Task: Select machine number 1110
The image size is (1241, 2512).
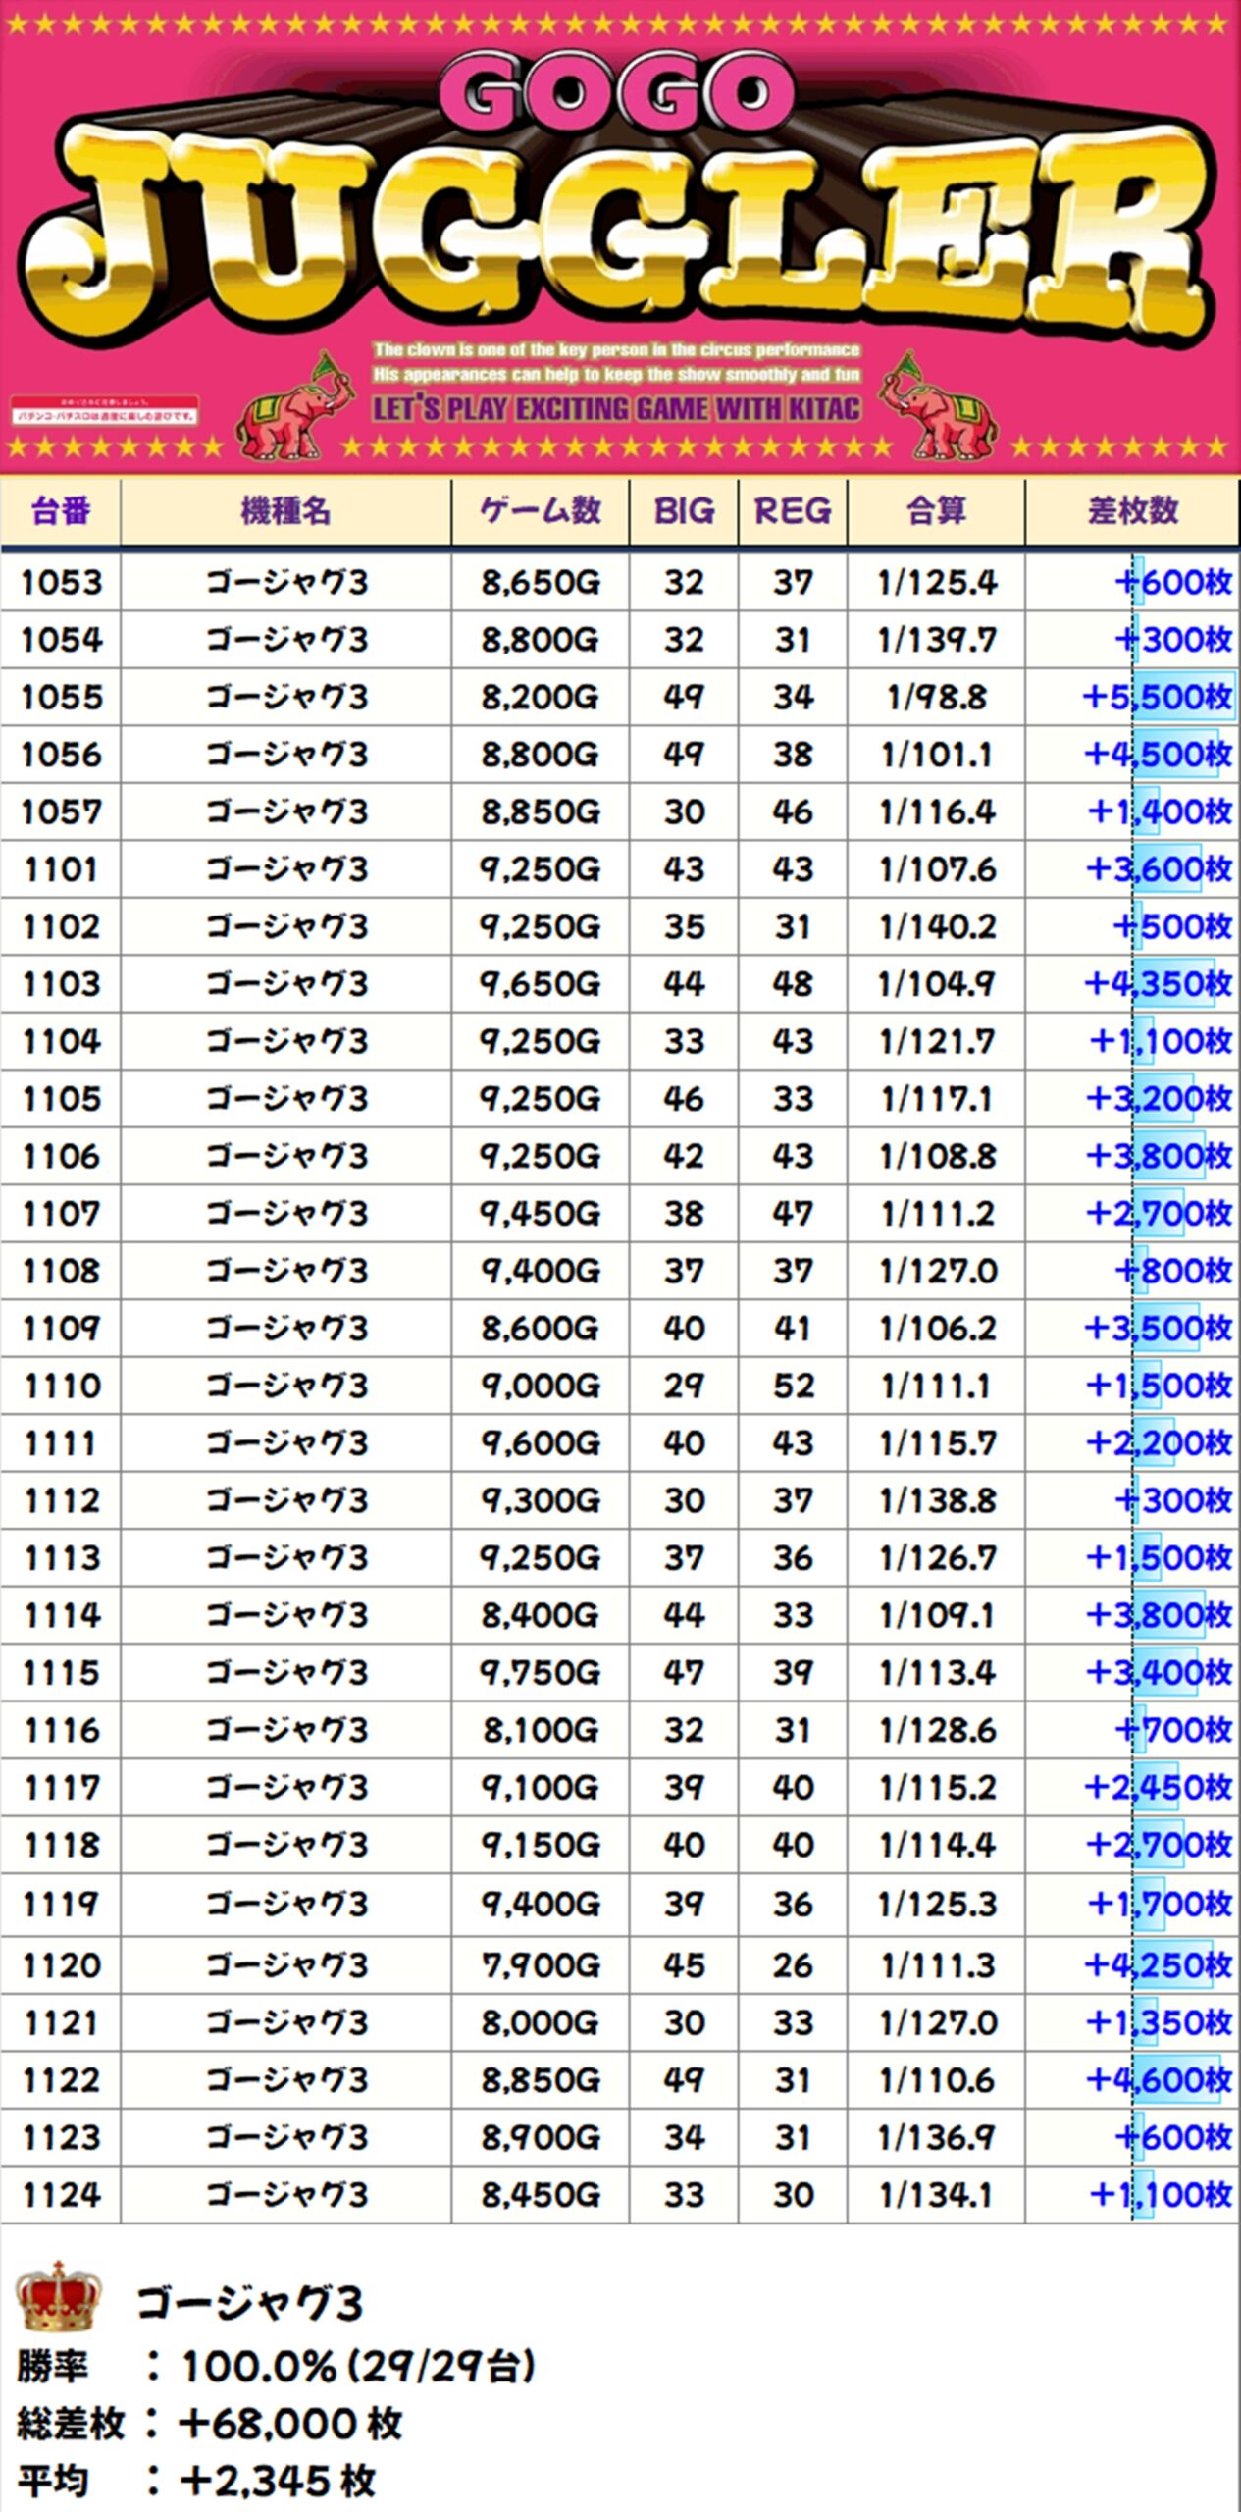Action: [x=62, y=1387]
